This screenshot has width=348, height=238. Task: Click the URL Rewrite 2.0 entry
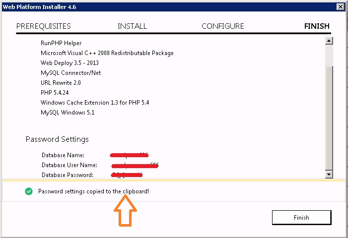[x=61, y=83]
